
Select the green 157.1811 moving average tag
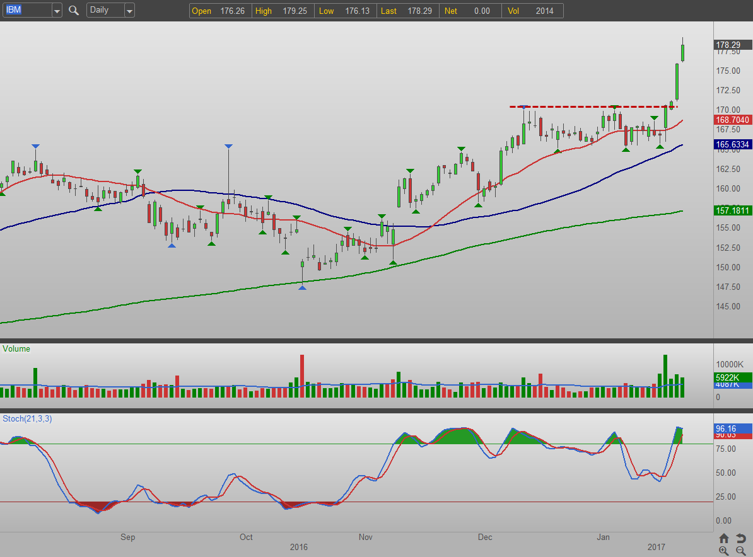pyautogui.click(x=732, y=210)
